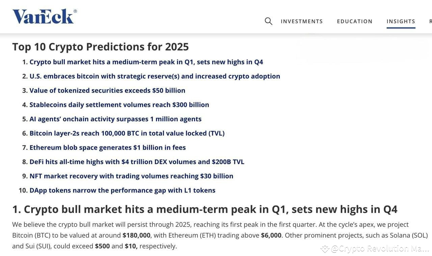Open the stablecoins settlement volumes prediction
Screen dimensions: 432x256
coord(119,105)
